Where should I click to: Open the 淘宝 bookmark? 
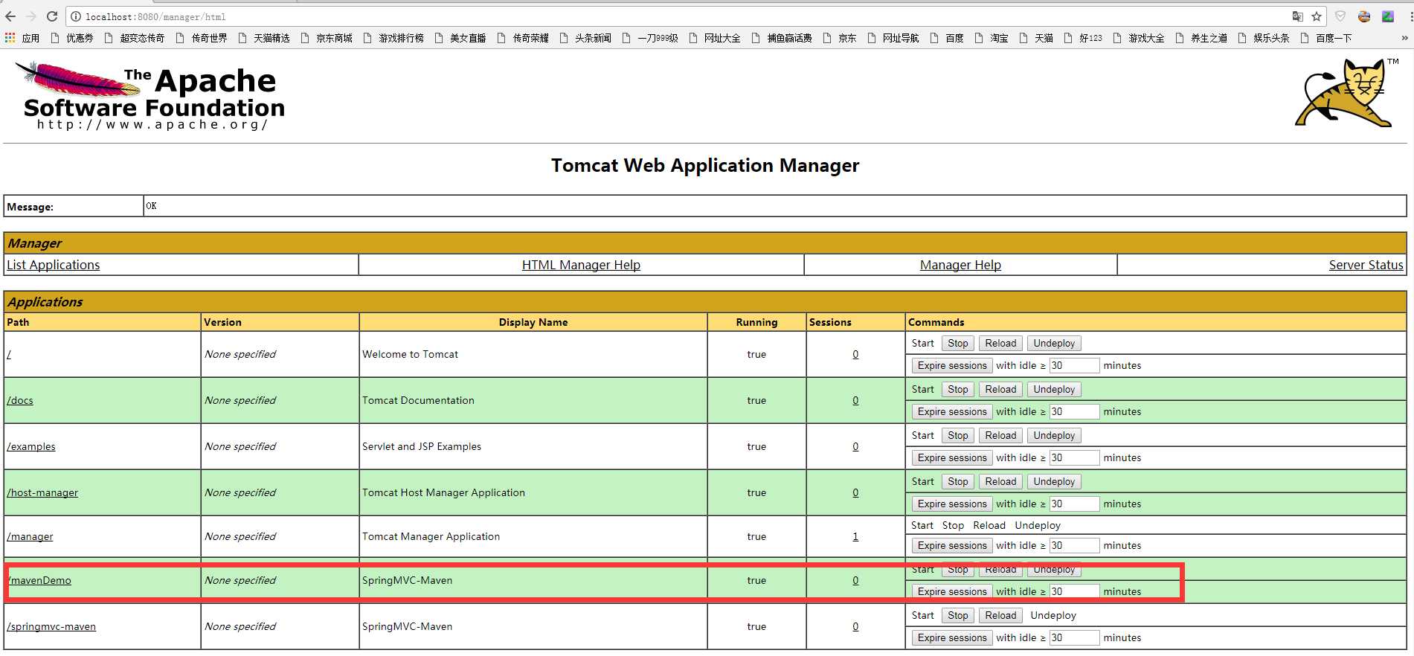pyautogui.click(x=992, y=38)
